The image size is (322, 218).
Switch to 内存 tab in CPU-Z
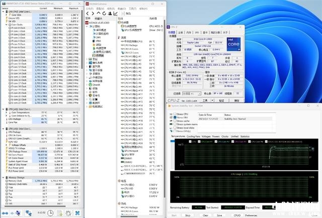[189, 33]
